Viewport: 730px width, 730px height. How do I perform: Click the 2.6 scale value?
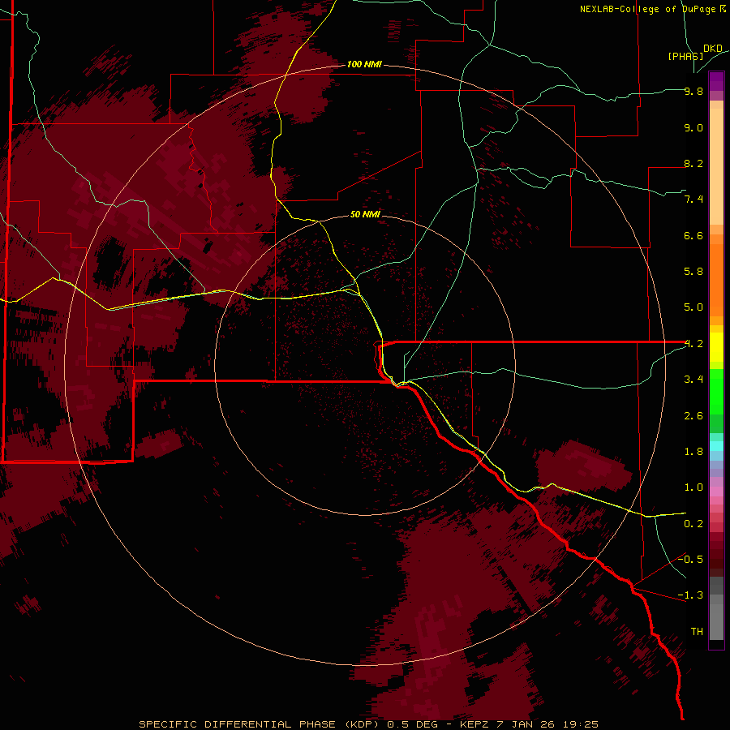point(693,416)
